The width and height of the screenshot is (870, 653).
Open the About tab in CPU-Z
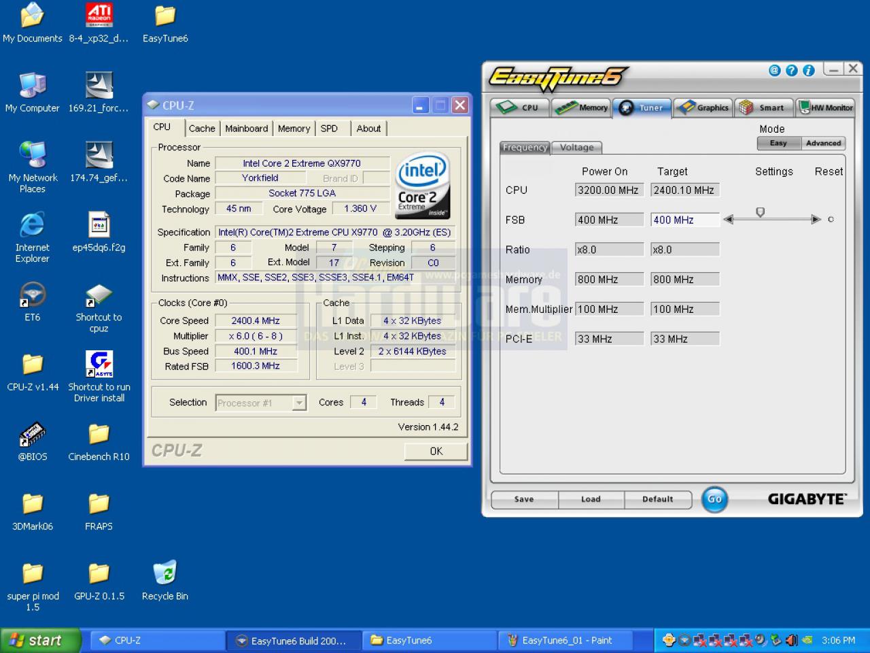tap(368, 128)
